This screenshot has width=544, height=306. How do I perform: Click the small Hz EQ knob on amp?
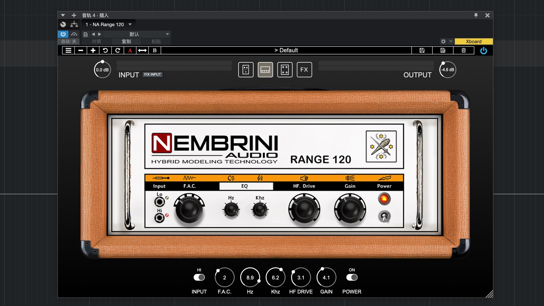point(231,210)
